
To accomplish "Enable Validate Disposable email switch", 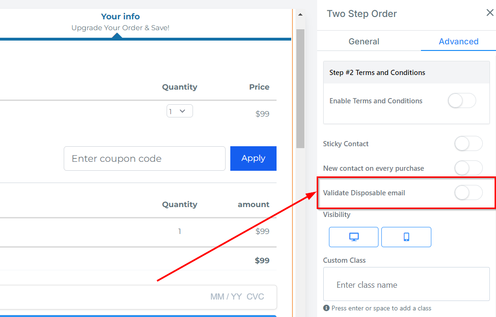I will tap(468, 193).
